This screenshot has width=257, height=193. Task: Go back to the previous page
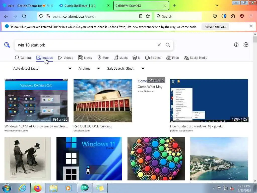coord(6,16)
